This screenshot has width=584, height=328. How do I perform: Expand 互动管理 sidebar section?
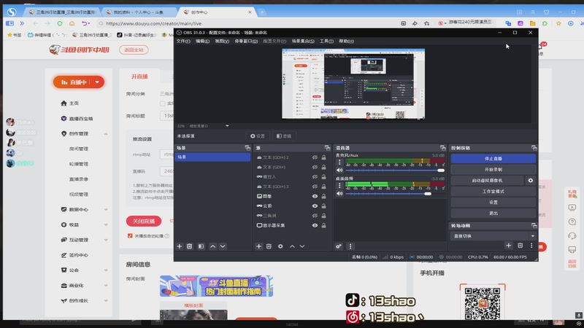(x=106, y=241)
